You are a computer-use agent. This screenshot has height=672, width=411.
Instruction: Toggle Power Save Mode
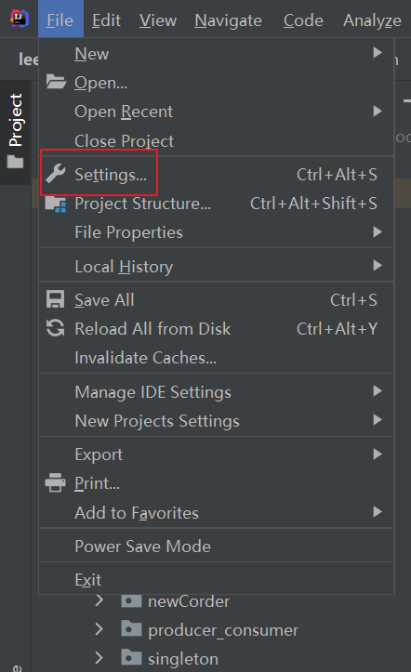coord(217,546)
